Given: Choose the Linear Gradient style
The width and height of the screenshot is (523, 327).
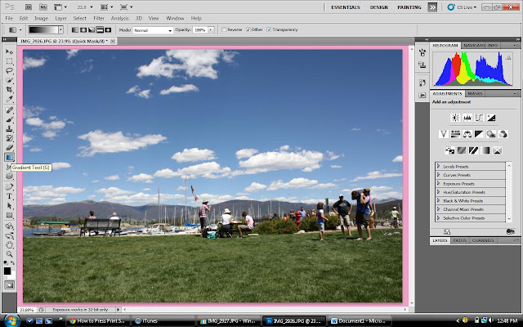Looking at the screenshot, I should pos(75,30).
